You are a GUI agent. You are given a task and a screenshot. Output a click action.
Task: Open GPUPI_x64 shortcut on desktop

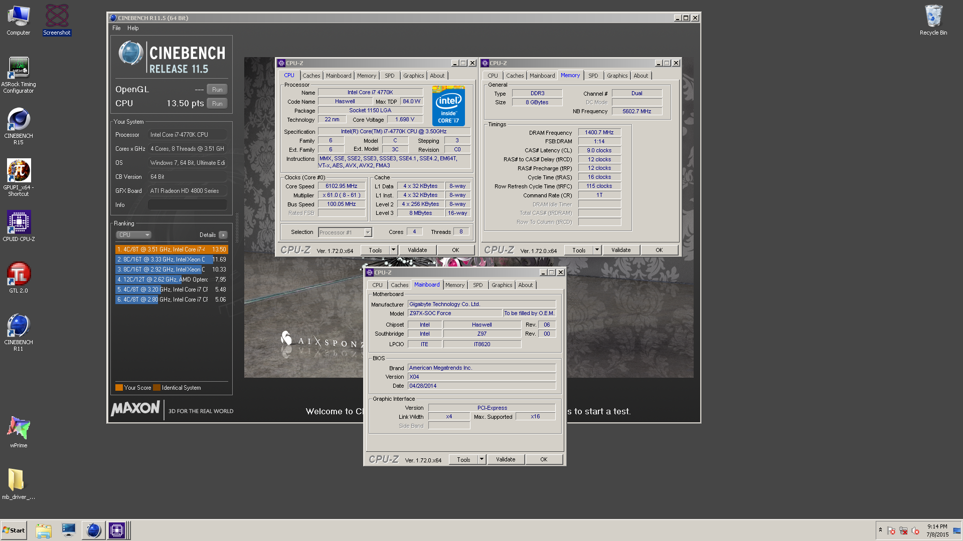pos(19,178)
